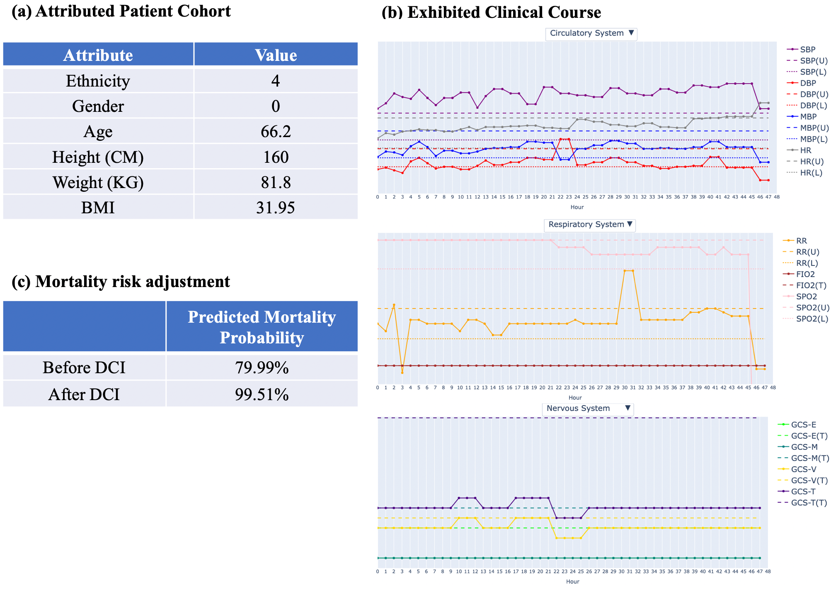Click the GCS-E legend marker icon
The width and height of the screenshot is (838, 589).
(x=783, y=425)
